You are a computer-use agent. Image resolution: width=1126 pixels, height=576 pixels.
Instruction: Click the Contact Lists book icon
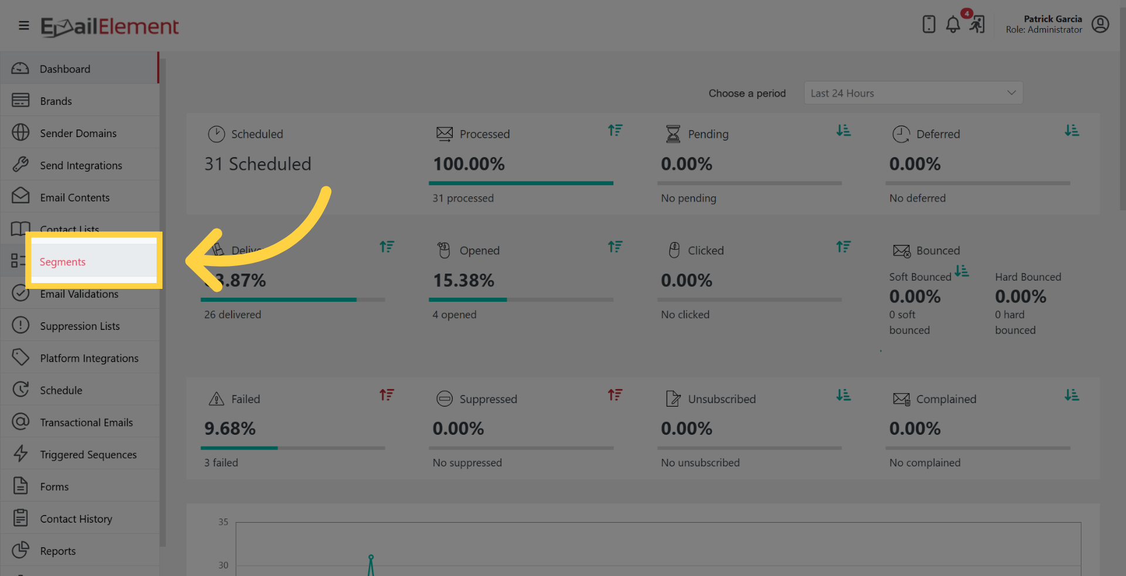[x=21, y=229]
